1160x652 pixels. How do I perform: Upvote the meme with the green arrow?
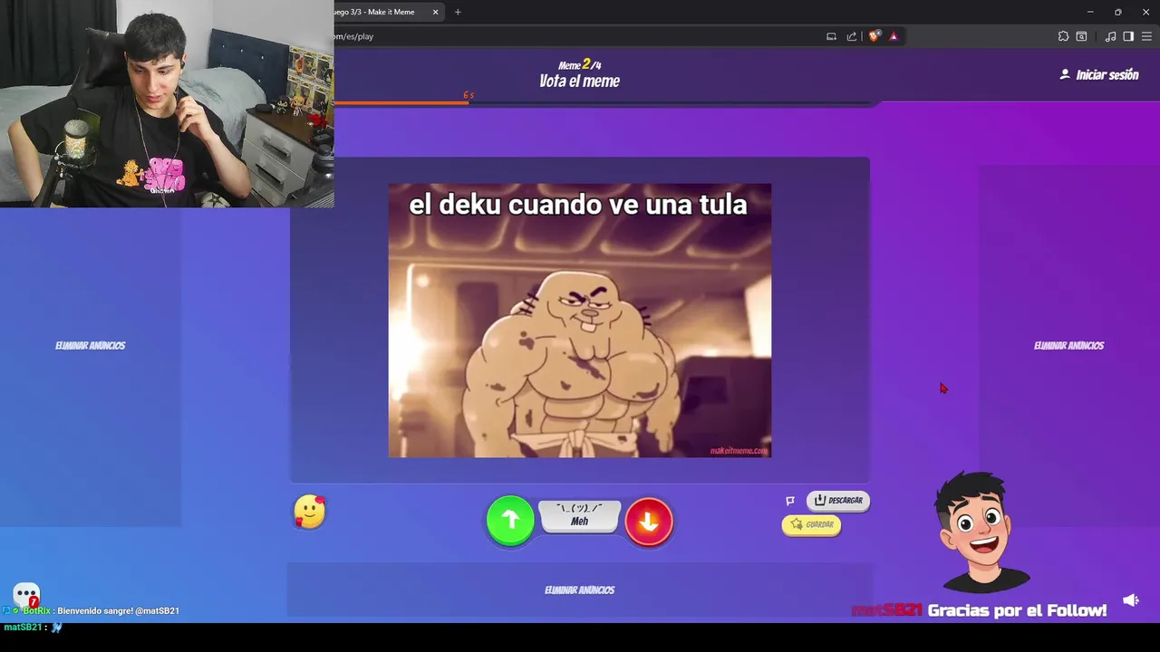pyautogui.click(x=510, y=520)
